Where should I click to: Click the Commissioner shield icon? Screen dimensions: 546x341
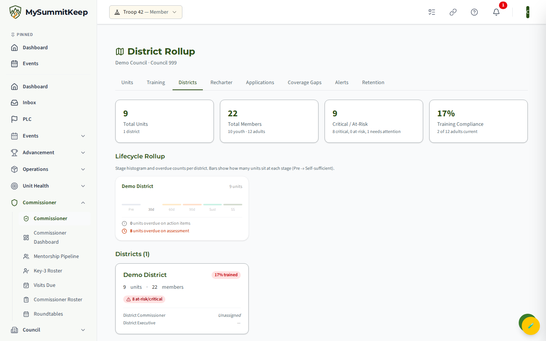coord(14,203)
